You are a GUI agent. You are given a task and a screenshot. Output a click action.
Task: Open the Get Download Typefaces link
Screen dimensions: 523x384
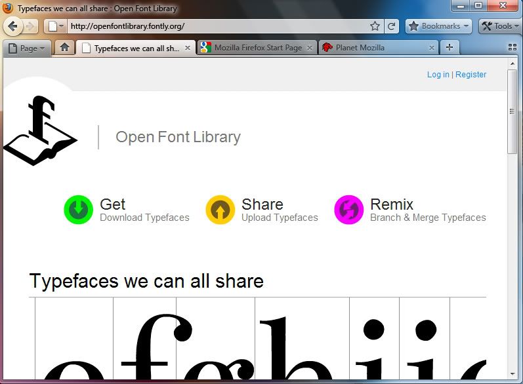click(144, 210)
